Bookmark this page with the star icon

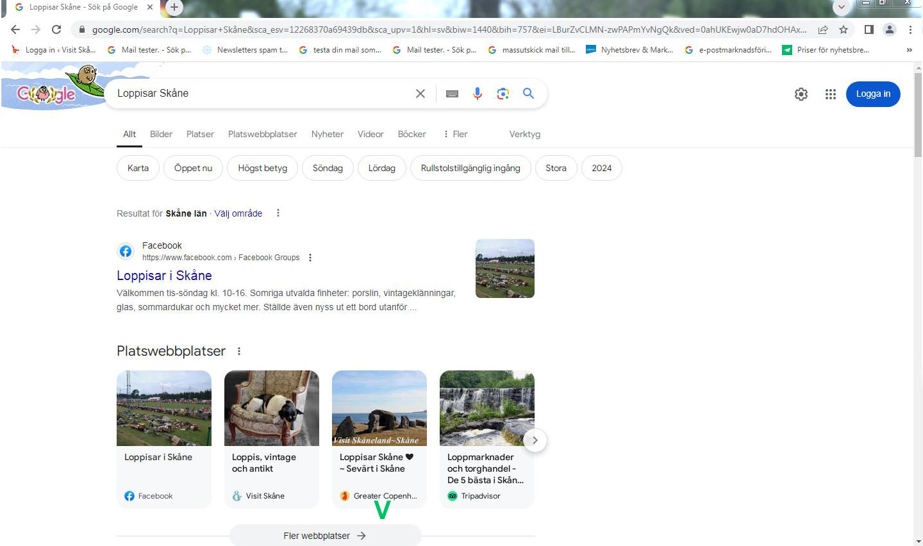844,29
